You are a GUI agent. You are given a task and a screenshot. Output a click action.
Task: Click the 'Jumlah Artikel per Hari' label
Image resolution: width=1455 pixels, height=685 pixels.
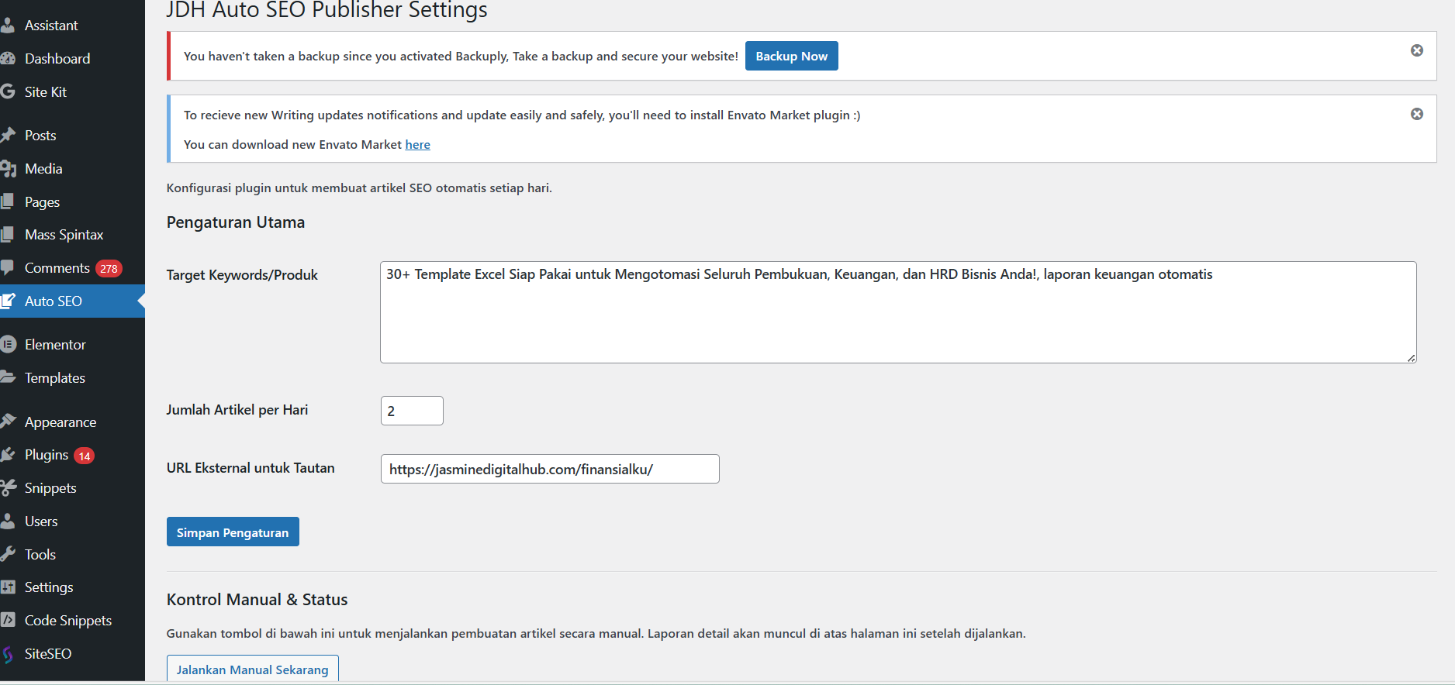point(237,410)
